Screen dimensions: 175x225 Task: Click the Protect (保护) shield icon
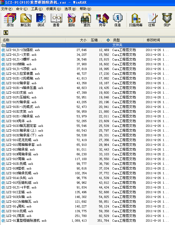click(167, 20)
